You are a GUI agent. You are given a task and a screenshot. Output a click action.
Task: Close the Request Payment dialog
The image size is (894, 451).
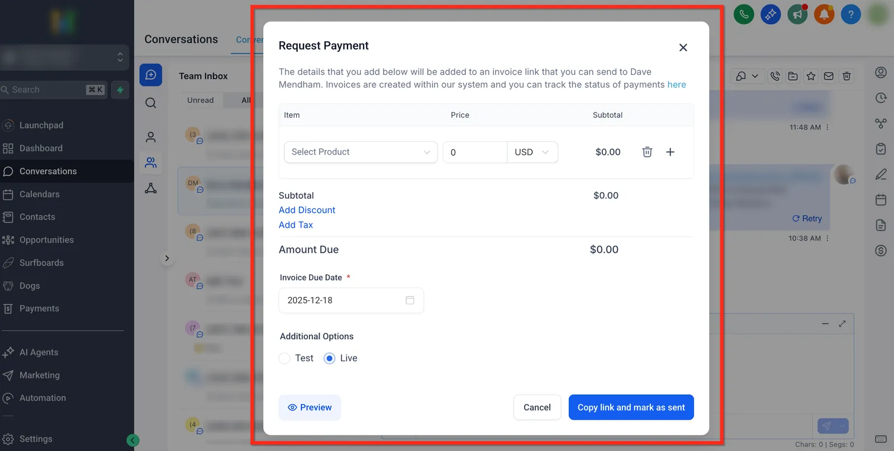683,47
